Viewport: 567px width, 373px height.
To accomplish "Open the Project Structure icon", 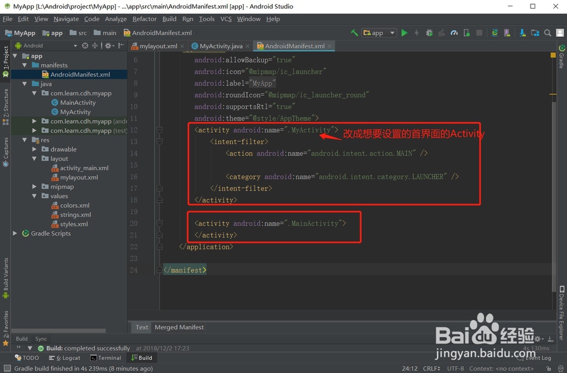I will point(535,33).
